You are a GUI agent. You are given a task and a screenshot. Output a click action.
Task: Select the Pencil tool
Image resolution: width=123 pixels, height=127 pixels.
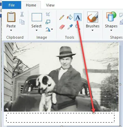tap(62, 17)
